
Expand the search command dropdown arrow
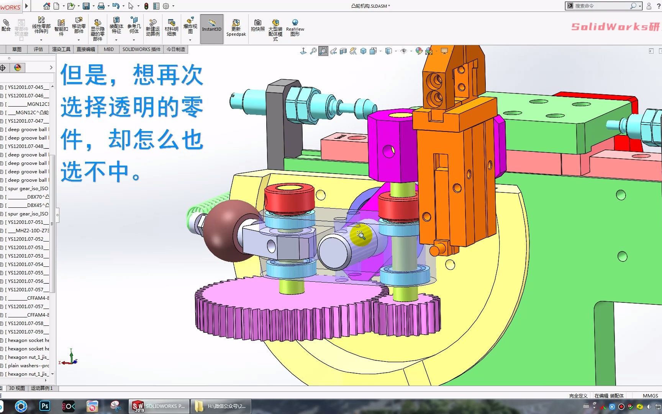point(640,6)
